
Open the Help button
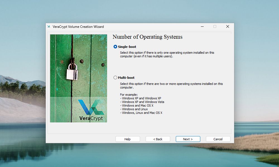[128, 139]
